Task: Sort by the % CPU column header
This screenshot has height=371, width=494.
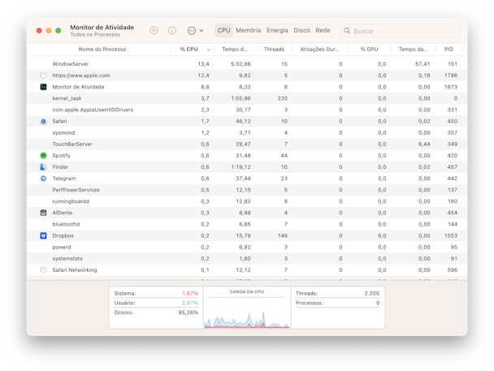Action: coord(188,49)
